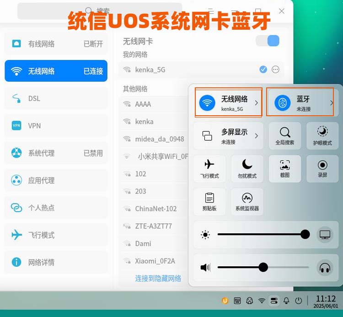The image size is (343, 317).
Task: Open the VPN settings entry
Action: pos(56,126)
